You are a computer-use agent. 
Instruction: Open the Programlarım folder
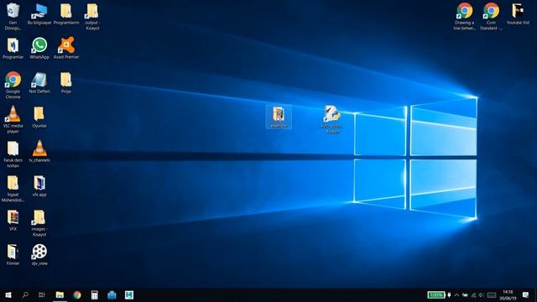tap(66, 14)
